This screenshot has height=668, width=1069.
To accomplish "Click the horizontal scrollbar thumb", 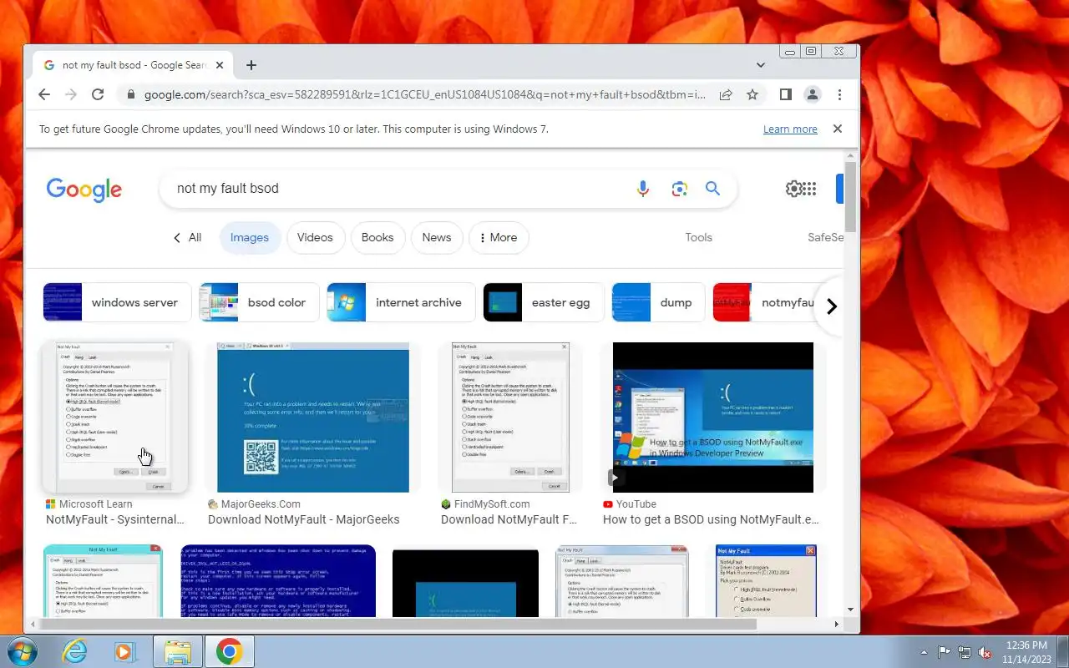I will 399,624.
